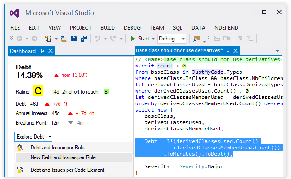Click the Breaking Point '12m' value
This screenshot has width=291, height=179.
[55, 123]
